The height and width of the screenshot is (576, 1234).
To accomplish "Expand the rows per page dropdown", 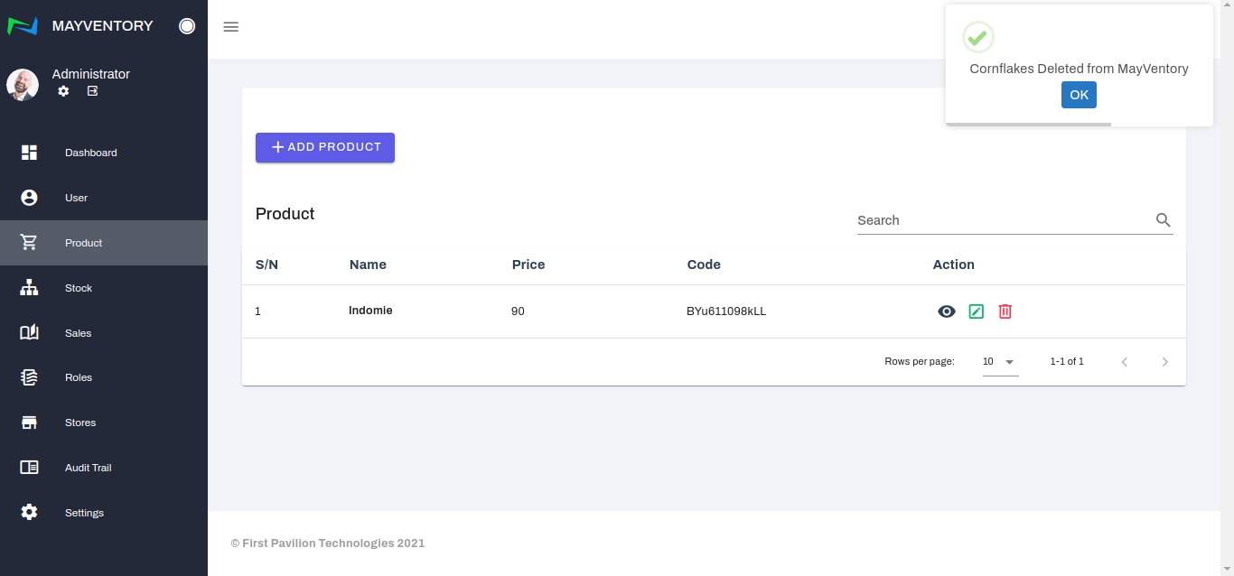I will coord(1000,362).
